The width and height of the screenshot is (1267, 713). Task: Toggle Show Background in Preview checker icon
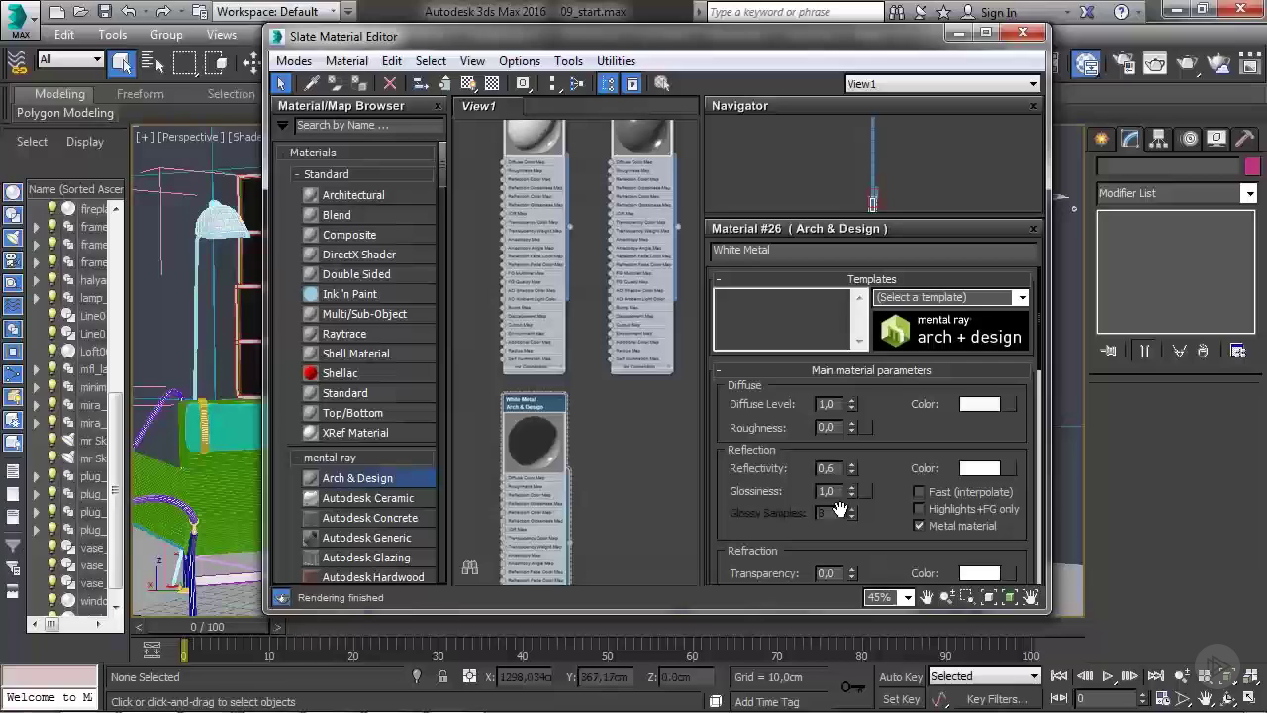click(x=492, y=84)
